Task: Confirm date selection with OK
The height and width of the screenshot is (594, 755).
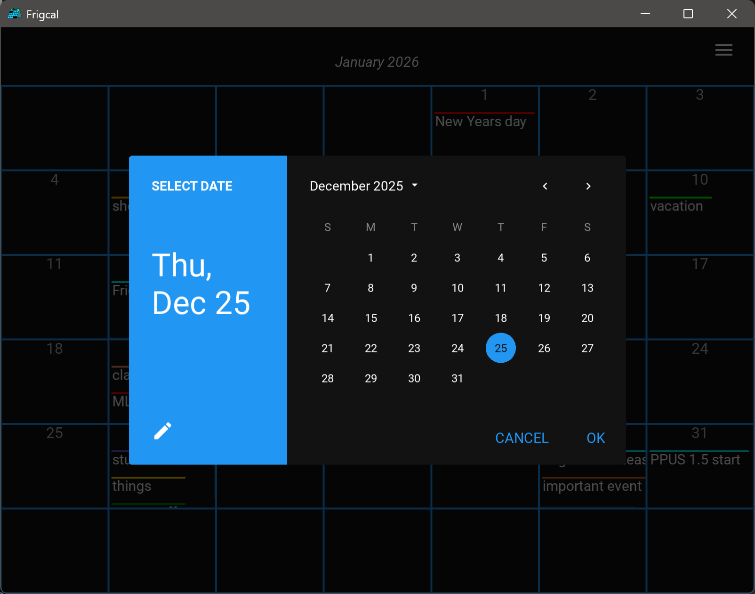Action: click(595, 438)
